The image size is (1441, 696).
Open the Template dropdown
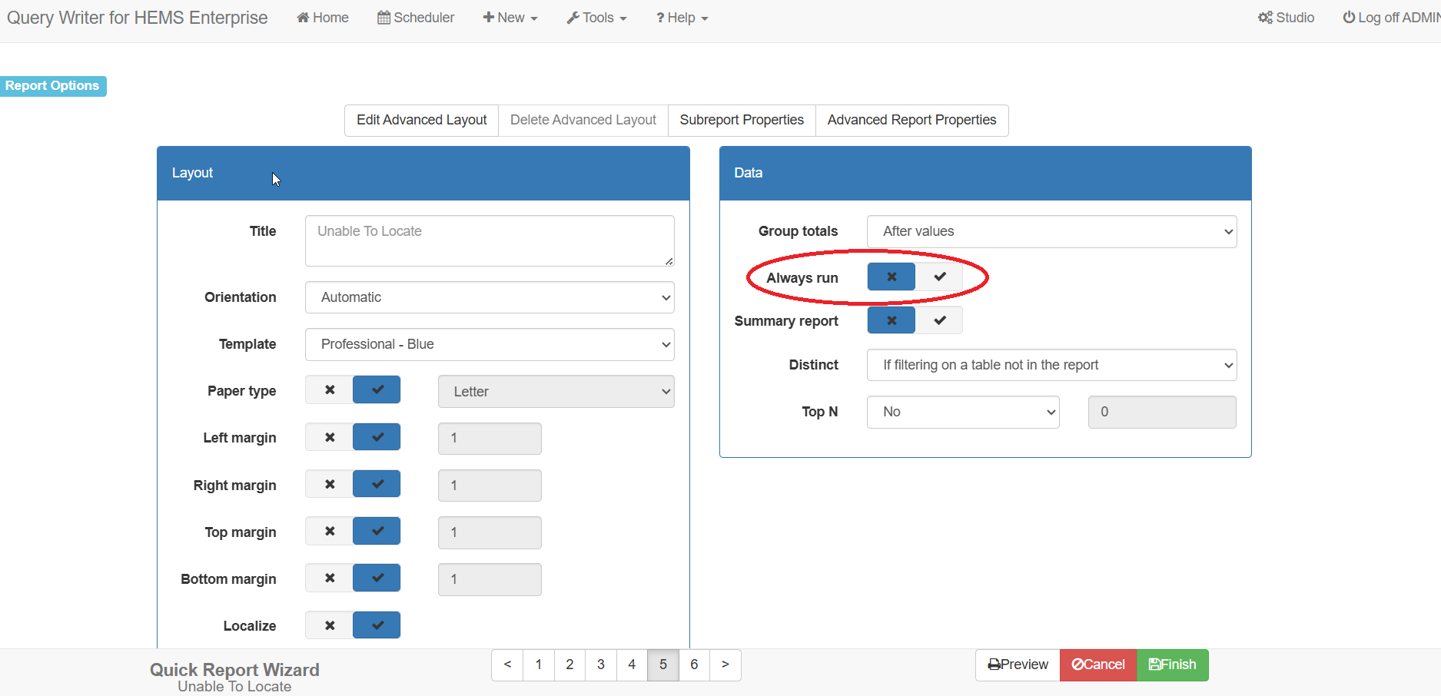pos(490,344)
